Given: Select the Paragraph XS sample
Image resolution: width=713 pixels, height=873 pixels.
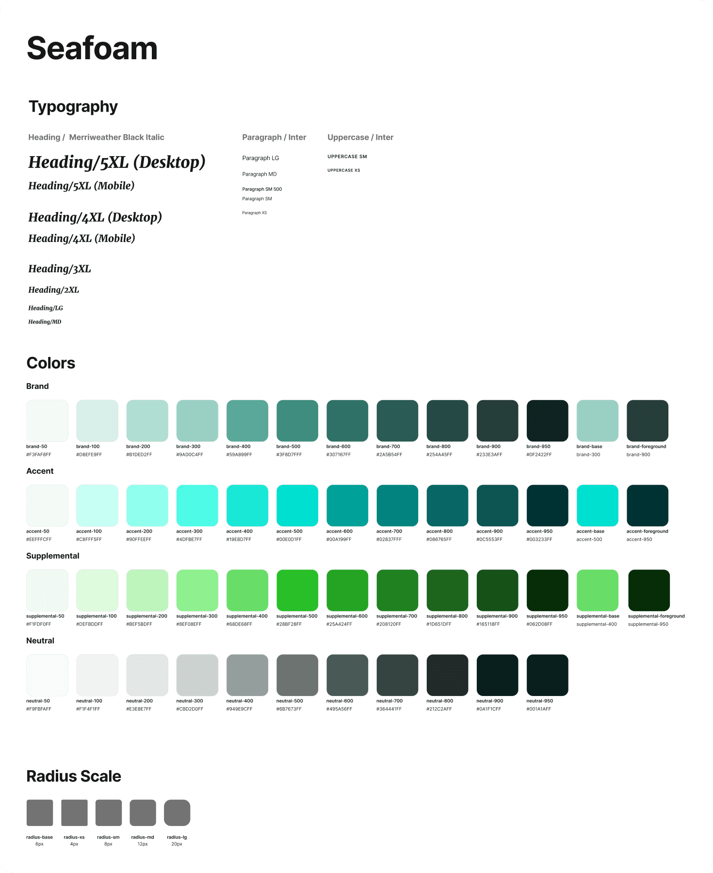Looking at the screenshot, I should (255, 213).
